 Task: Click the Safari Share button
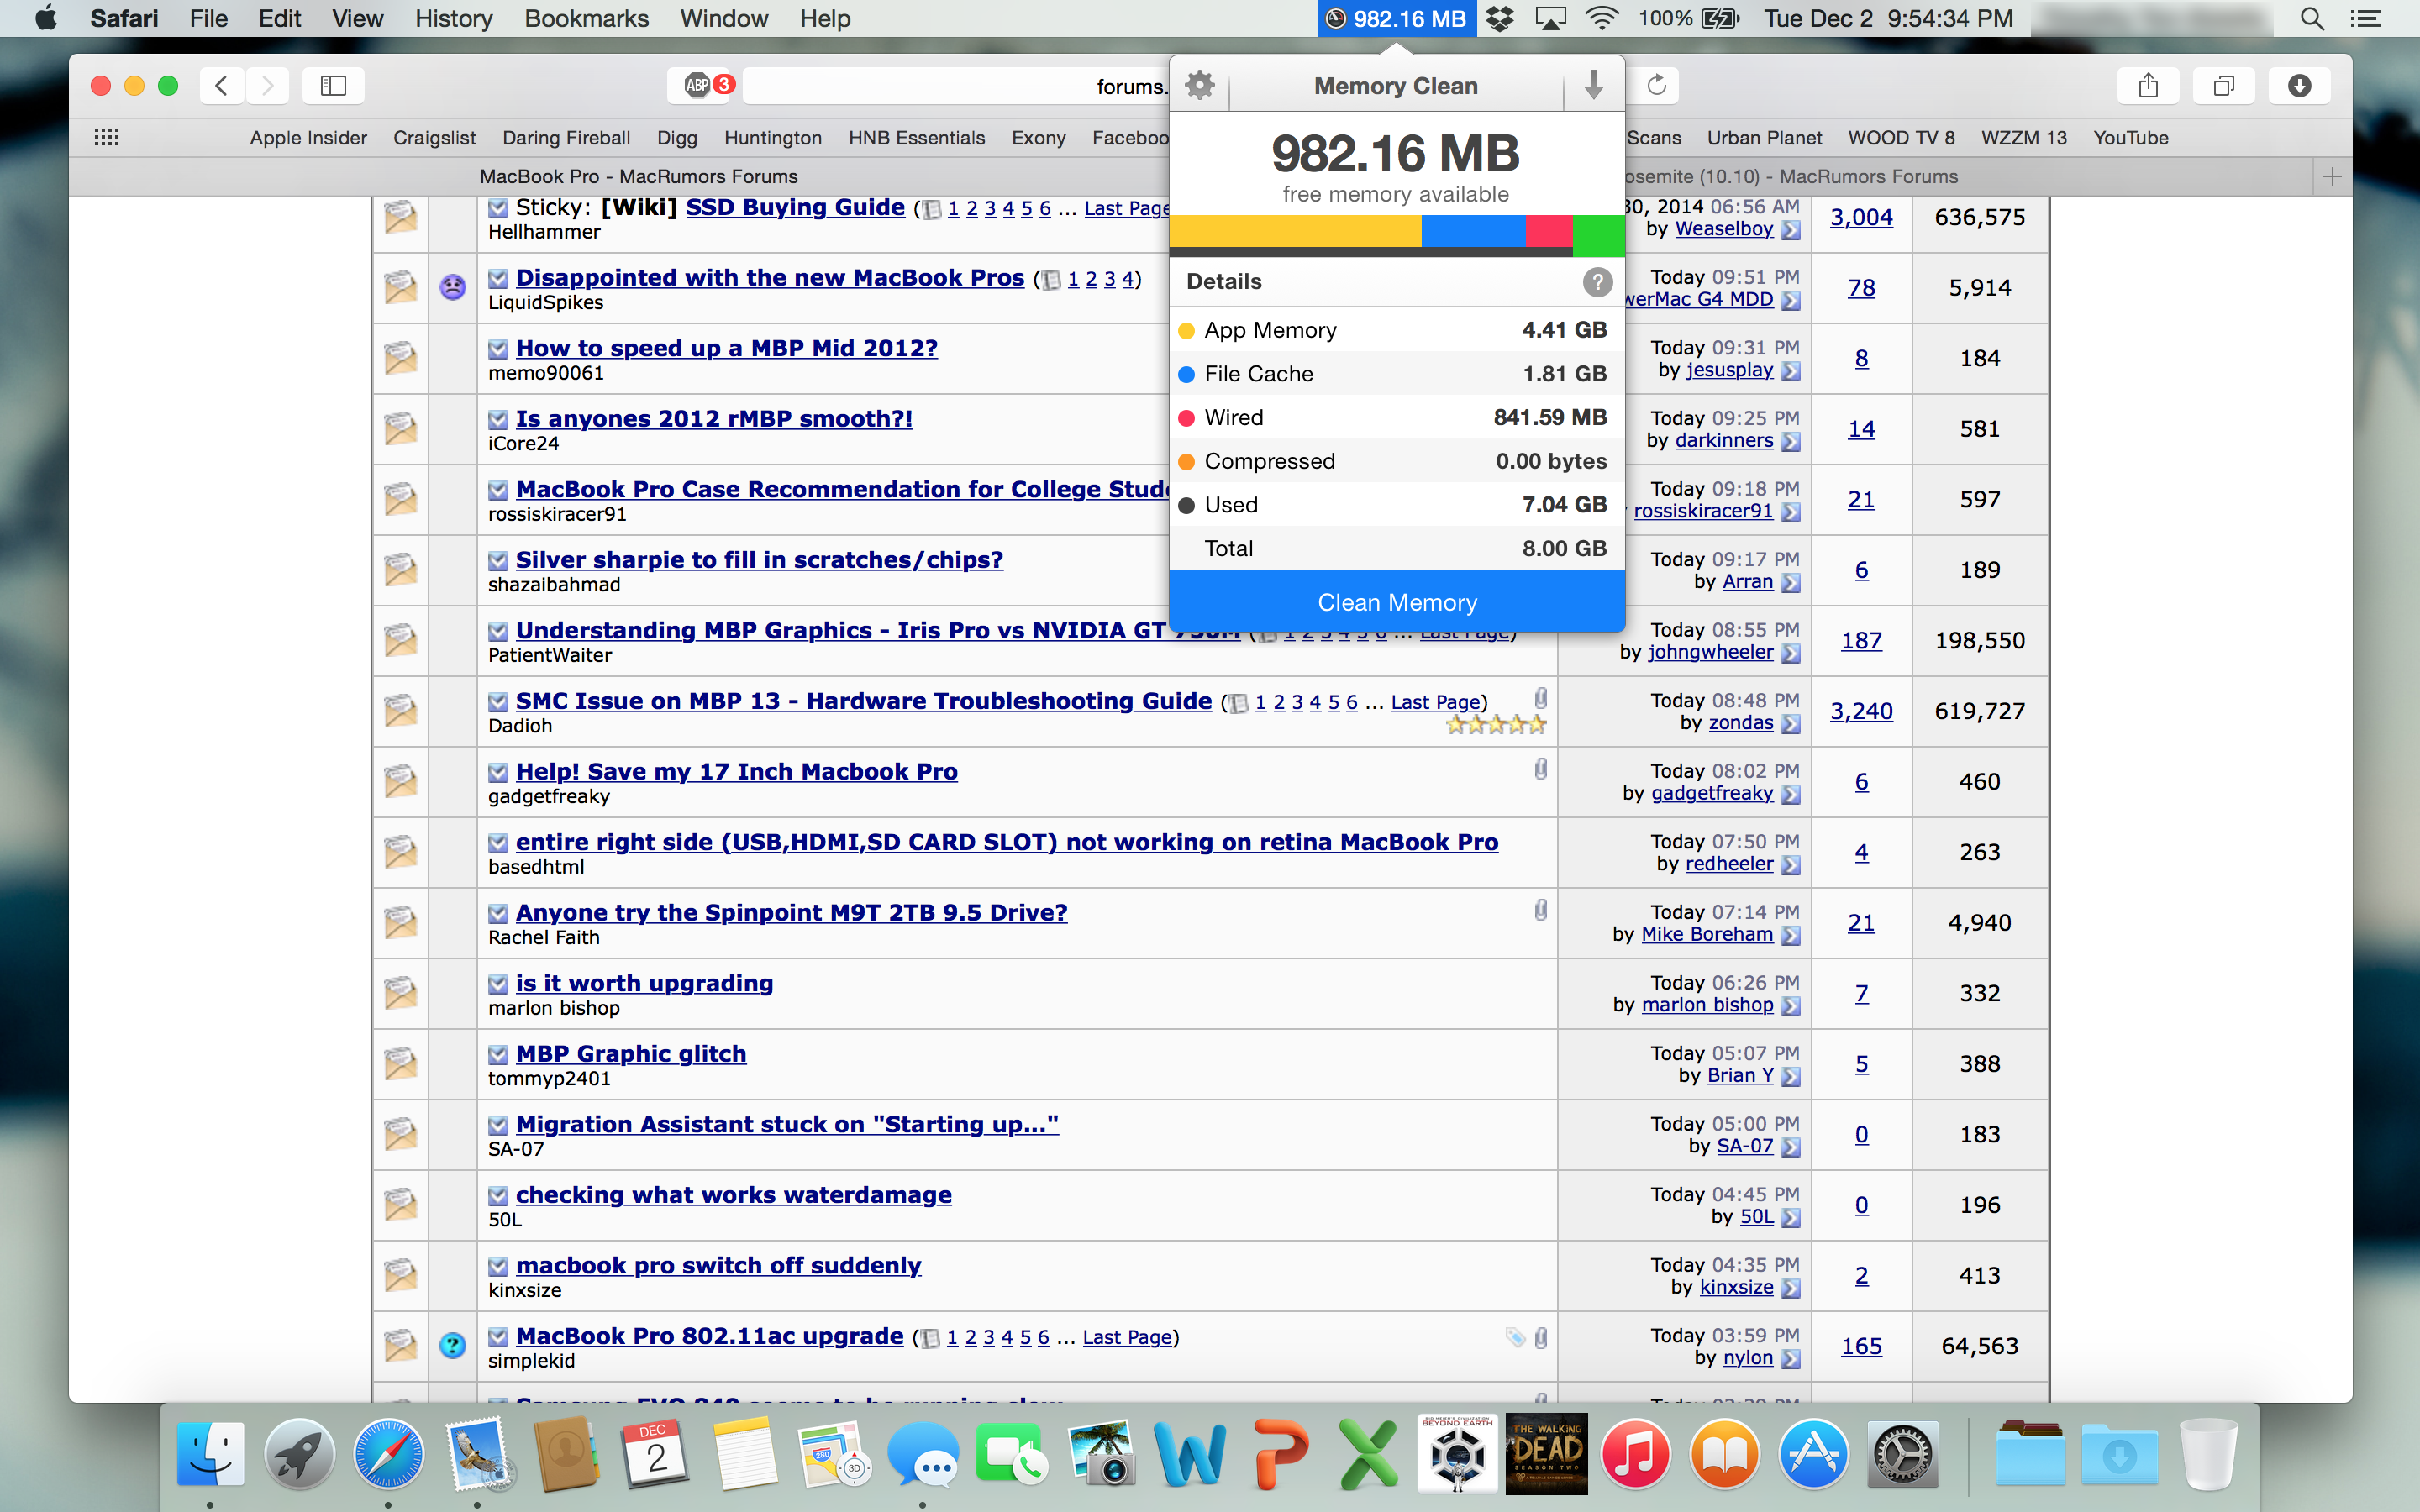[2148, 86]
